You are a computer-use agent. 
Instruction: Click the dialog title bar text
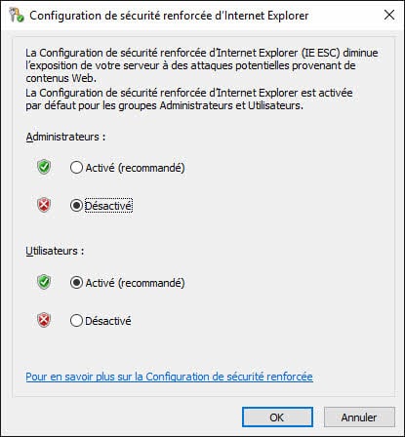click(x=169, y=16)
